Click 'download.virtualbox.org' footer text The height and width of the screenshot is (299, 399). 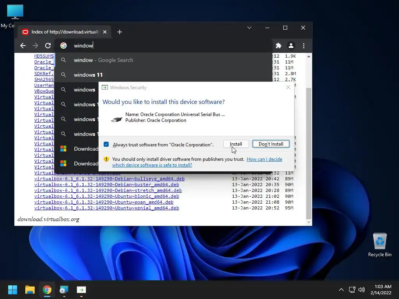point(48,219)
